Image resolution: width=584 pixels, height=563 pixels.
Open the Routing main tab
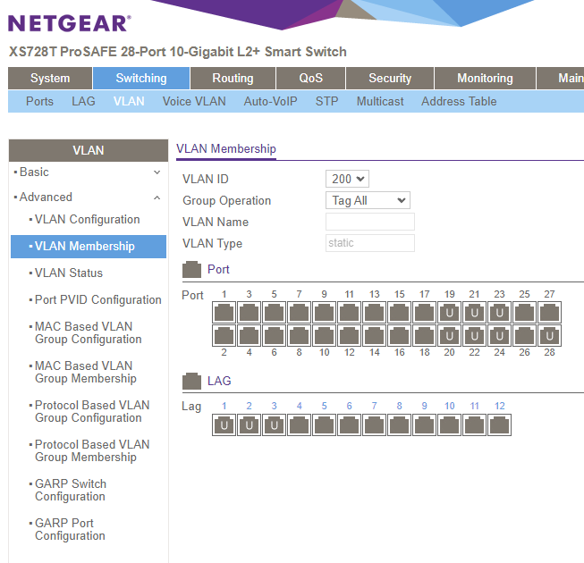233,79
